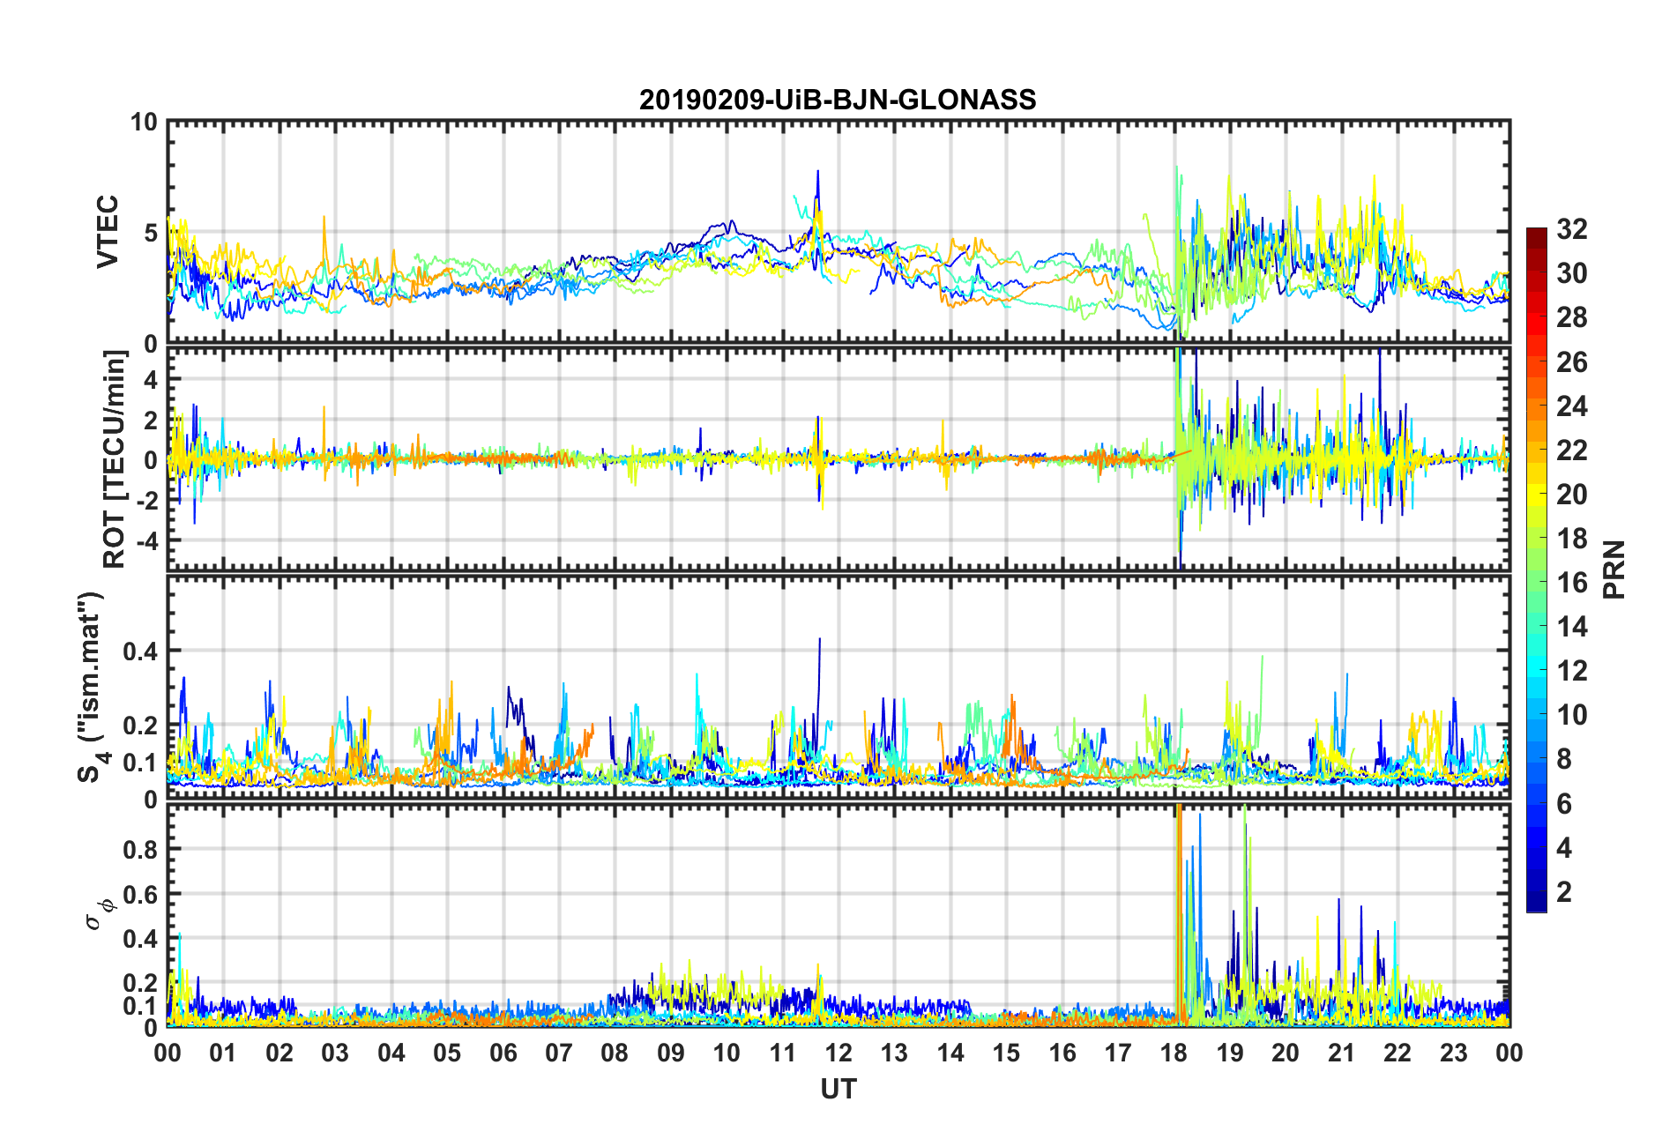Click the UT x-axis label
This screenshot has height=1139, width=1677.
click(x=838, y=1090)
